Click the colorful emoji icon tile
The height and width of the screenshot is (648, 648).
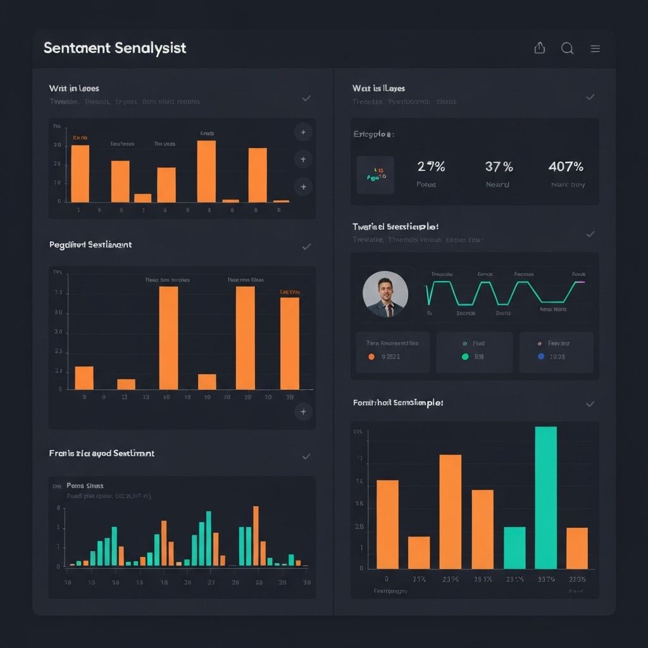375,175
